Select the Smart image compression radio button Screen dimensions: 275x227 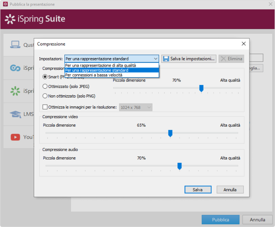tap(45, 77)
